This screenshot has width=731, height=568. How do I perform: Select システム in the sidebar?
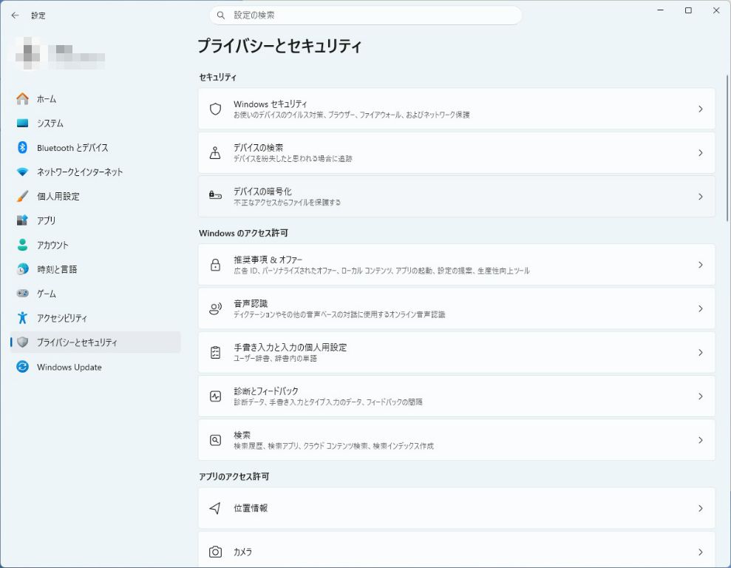95,123
